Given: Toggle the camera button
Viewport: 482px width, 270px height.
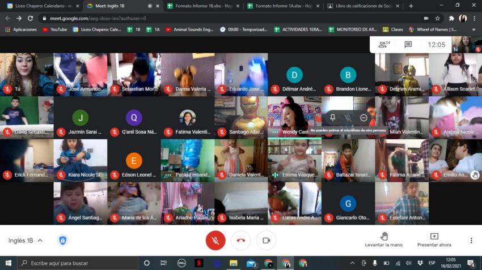Looking at the screenshot, I should 266,240.
